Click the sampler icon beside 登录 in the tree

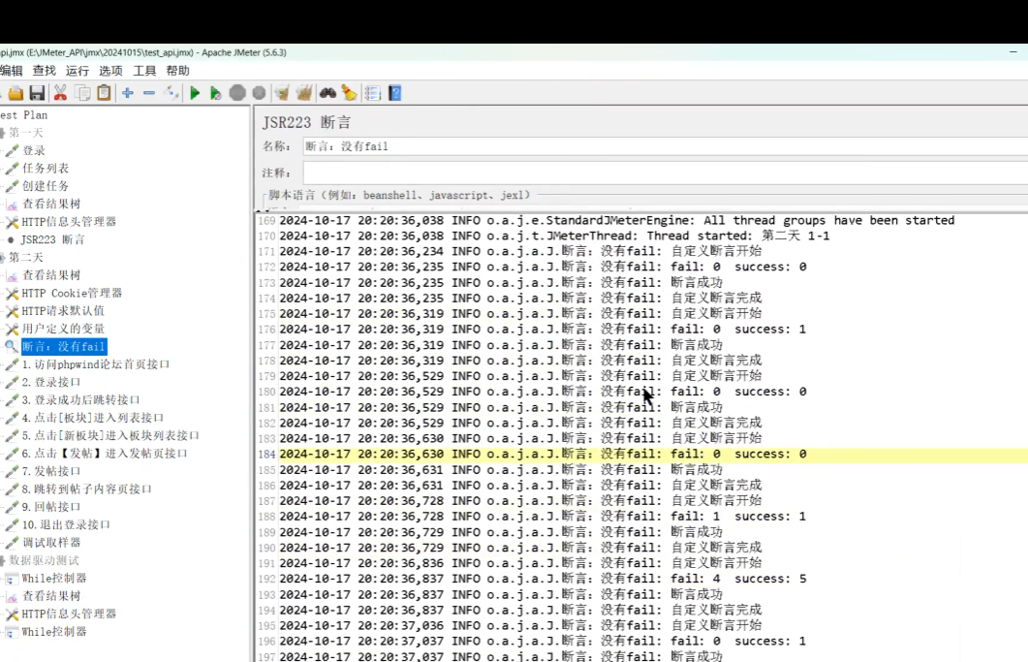12,151
